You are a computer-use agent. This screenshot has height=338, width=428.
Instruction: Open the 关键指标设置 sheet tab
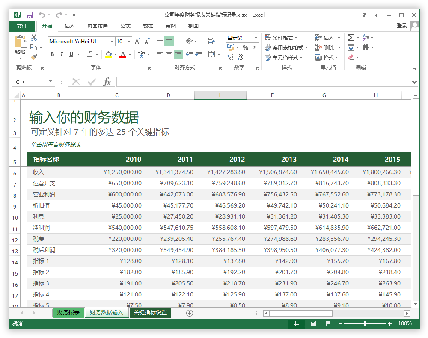[x=150, y=313]
